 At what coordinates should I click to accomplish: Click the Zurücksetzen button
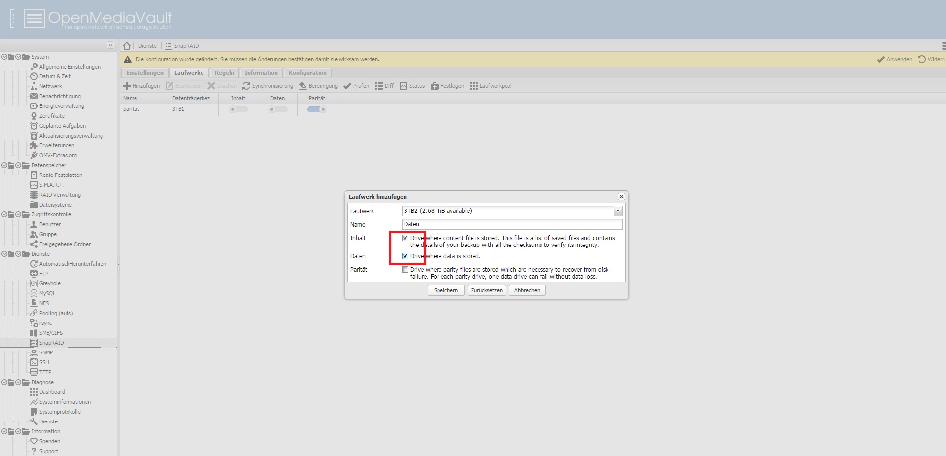click(487, 290)
